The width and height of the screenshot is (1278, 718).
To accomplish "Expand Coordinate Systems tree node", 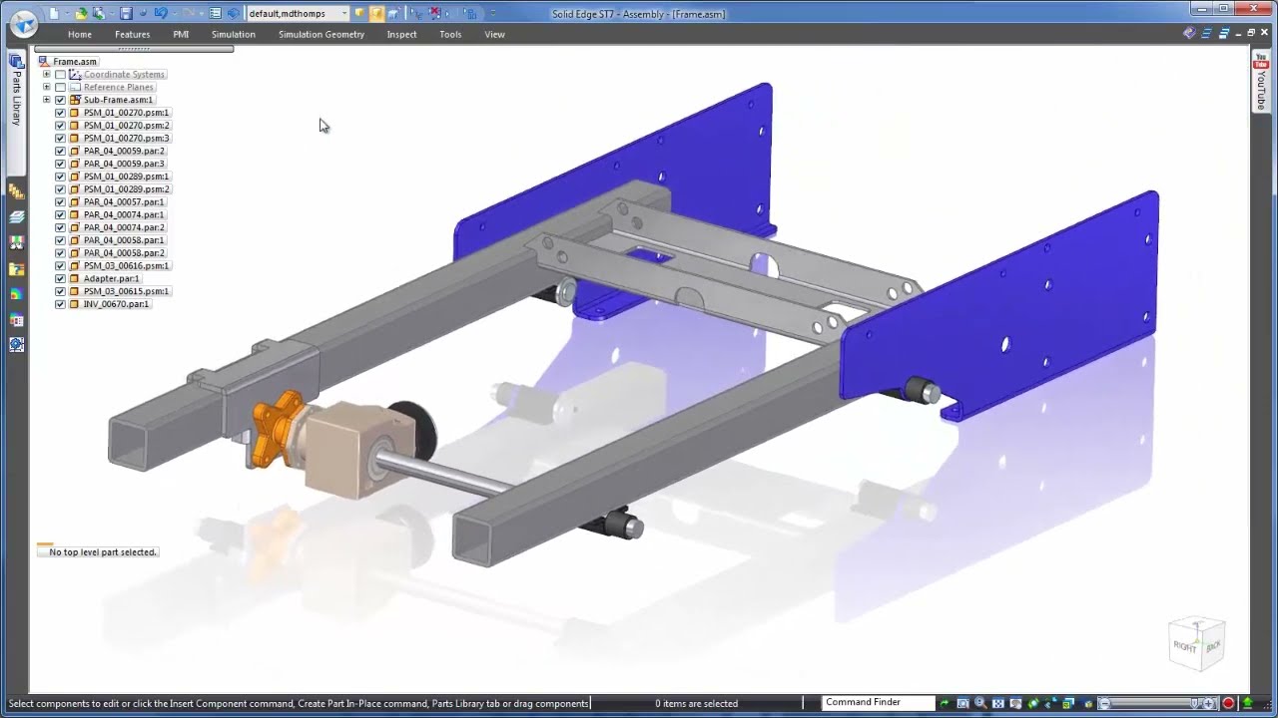I will pos(46,75).
